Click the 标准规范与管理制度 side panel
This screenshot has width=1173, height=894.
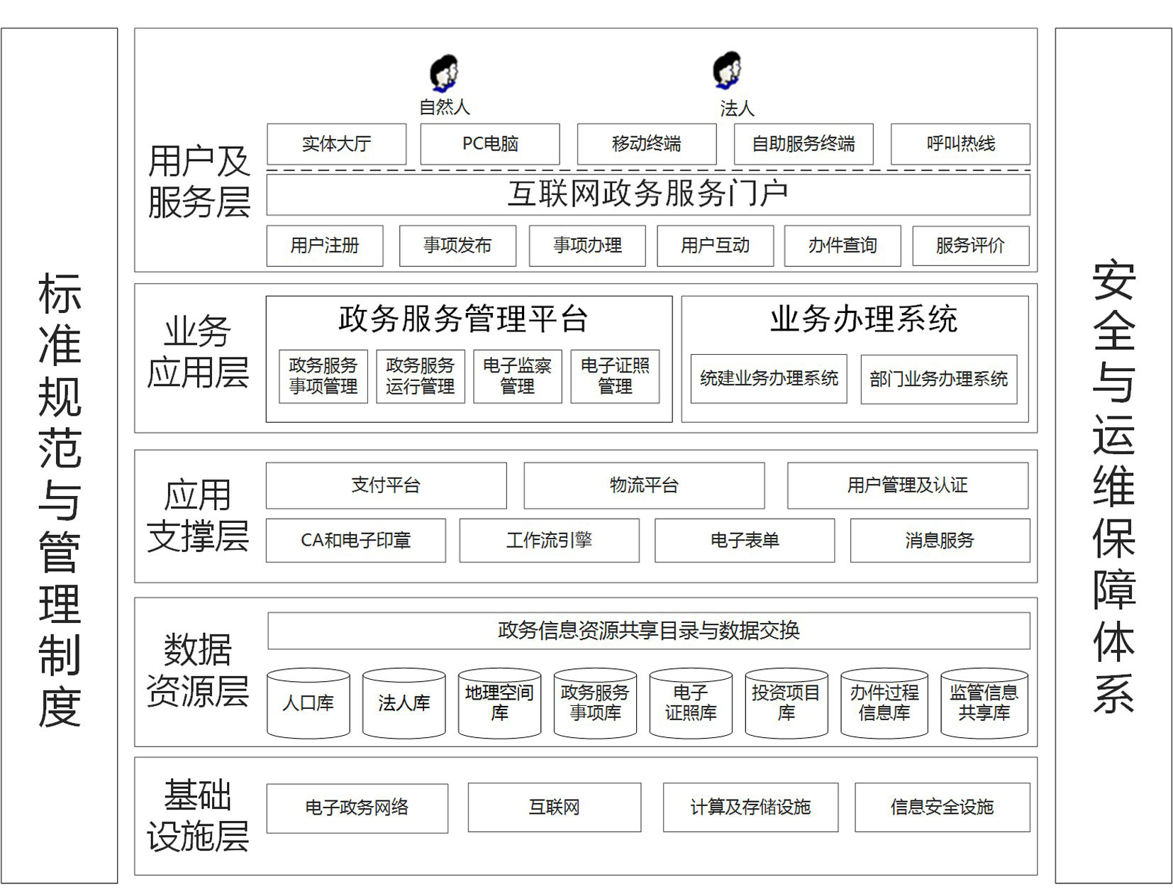[x=60, y=456]
